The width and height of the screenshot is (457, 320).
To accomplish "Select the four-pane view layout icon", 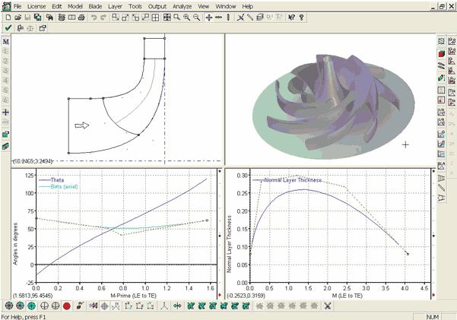I will tap(155, 17).
